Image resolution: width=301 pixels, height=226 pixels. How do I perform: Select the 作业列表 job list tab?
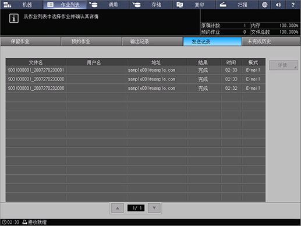pos(65,5)
